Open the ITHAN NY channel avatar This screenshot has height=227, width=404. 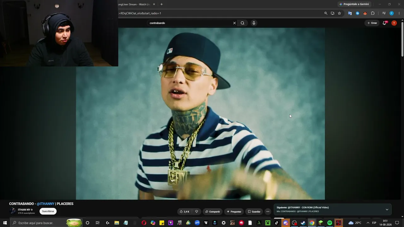coord(13,211)
